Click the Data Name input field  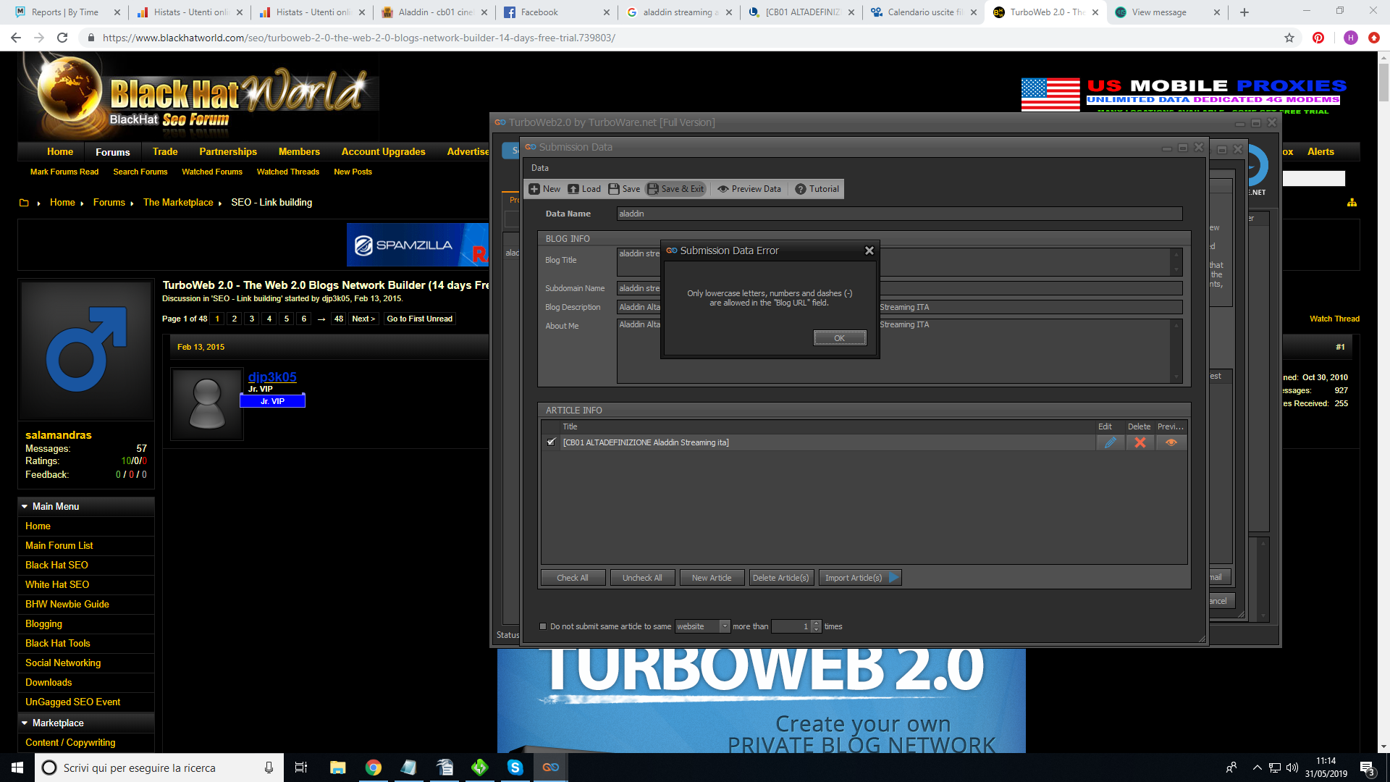point(899,214)
